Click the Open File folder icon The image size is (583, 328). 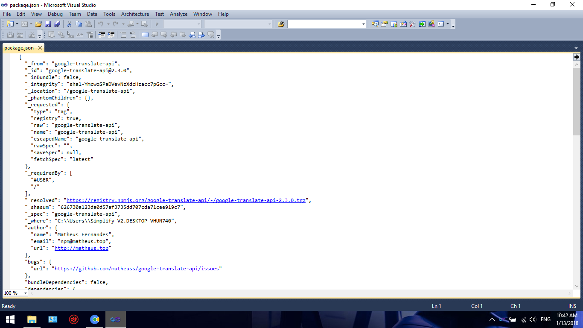(x=38, y=24)
